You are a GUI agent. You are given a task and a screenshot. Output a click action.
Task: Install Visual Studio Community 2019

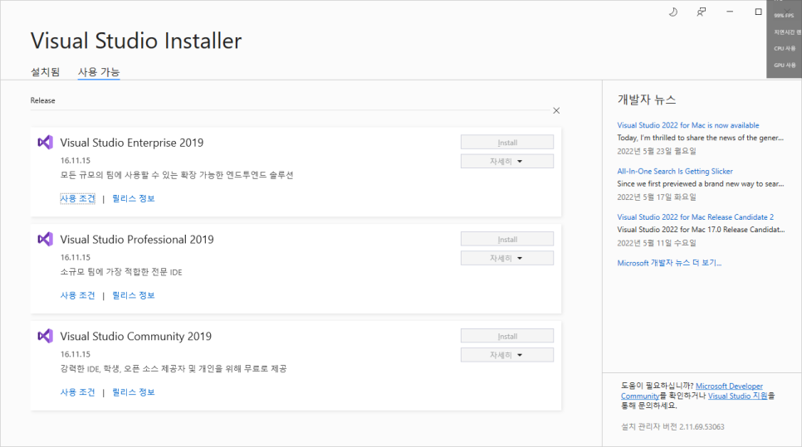507,336
